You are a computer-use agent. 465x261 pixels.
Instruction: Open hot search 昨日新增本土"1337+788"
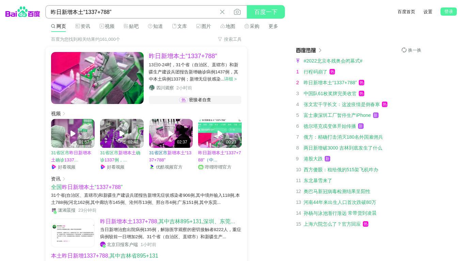click(x=330, y=83)
